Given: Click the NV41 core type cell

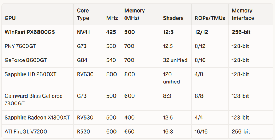Looking at the screenshot, I should tap(83, 32).
